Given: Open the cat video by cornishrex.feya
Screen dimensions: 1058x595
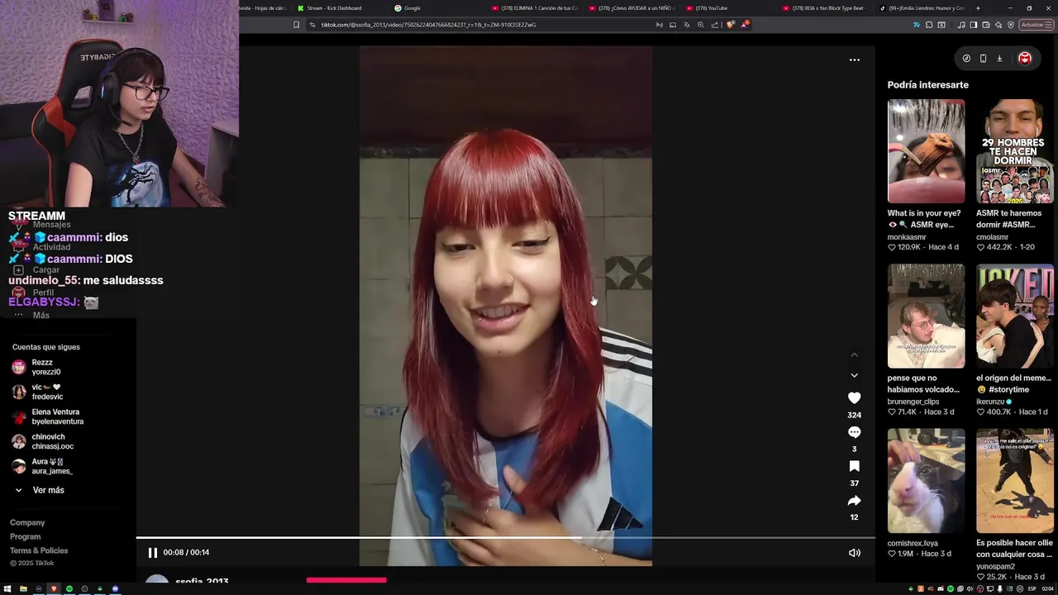Looking at the screenshot, I should pyautogui.click(x=926, y=480).
